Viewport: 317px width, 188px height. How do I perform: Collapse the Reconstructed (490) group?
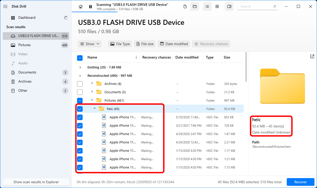[x=80, y=76]
